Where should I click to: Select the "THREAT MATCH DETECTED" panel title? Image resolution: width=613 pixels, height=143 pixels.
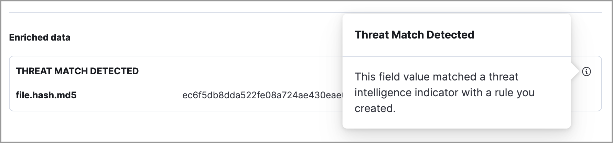pyautogui.click(x=77, y=71)
